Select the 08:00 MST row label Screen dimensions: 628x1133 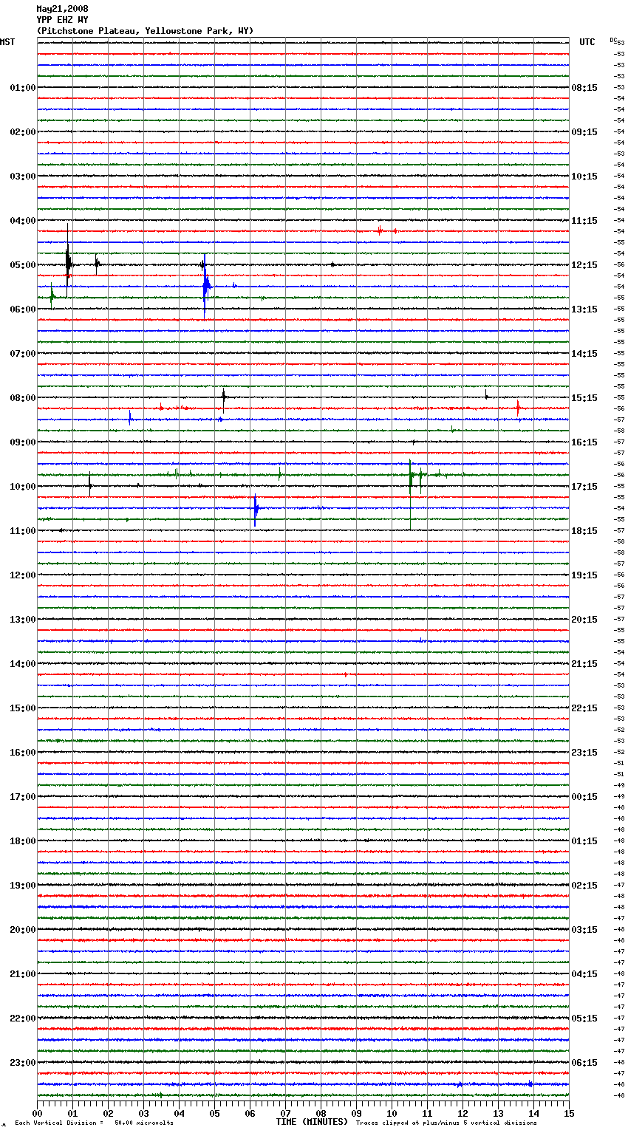(x=22, y=398)
